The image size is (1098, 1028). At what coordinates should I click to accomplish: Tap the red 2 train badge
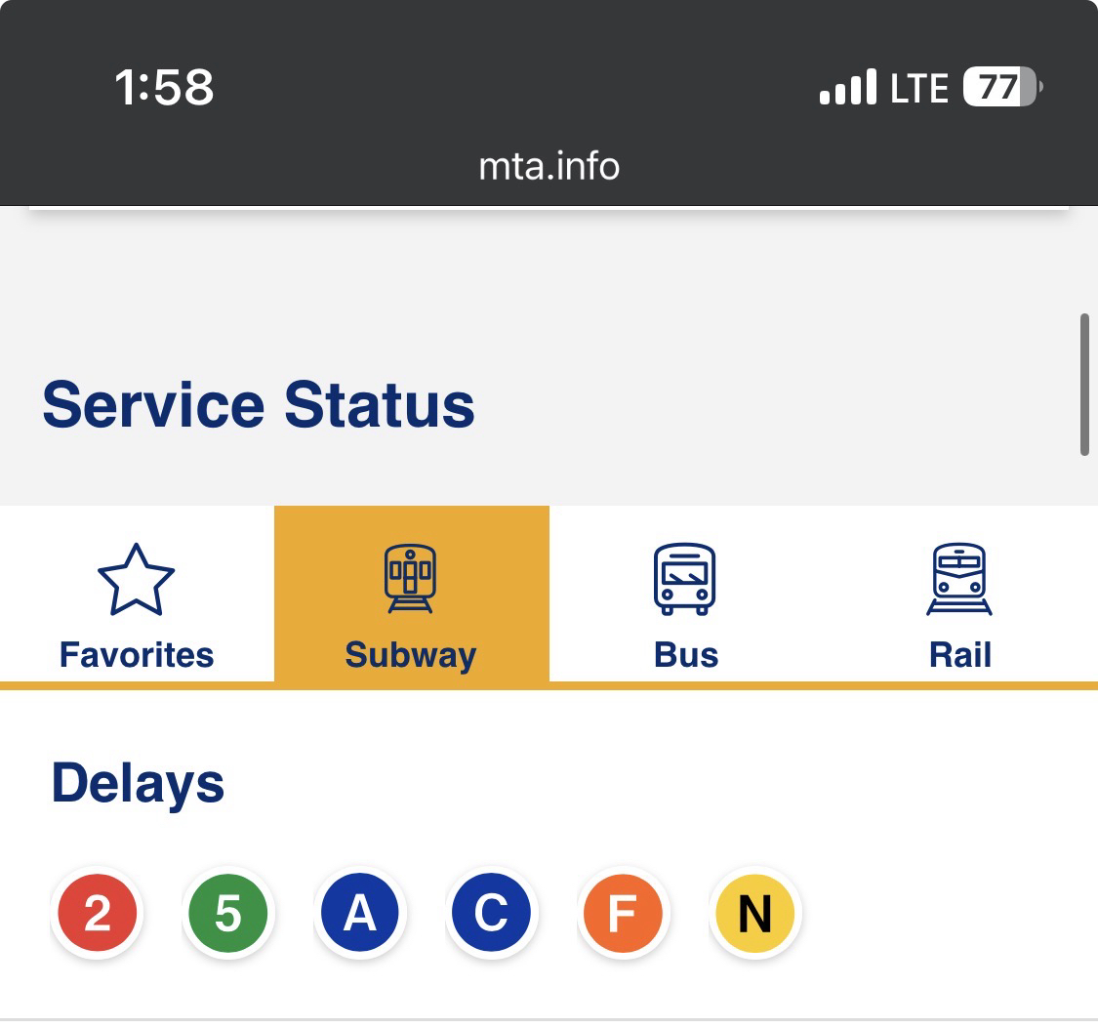pyautogui.click(x=97, y=914)
